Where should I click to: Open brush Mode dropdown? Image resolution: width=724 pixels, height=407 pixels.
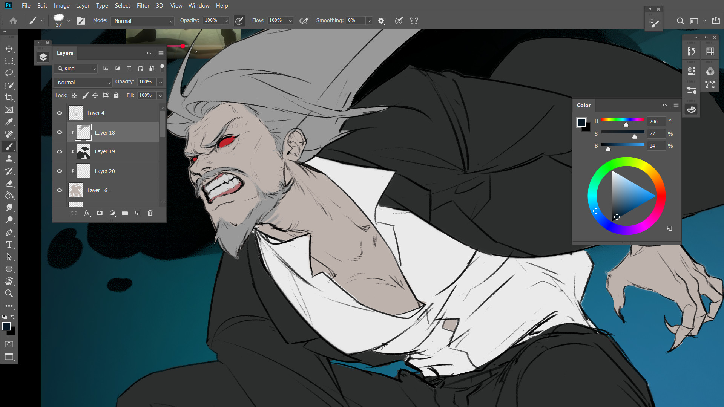point(143,21)
